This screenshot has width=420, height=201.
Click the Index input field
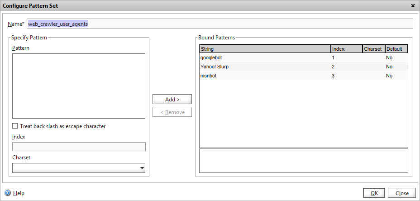point(79,147)
